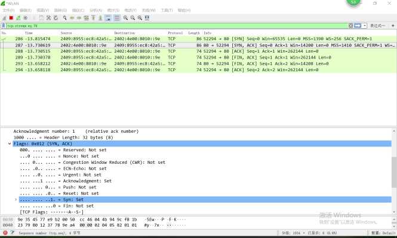Select packet 294 ACK row

tap(198, 70)
